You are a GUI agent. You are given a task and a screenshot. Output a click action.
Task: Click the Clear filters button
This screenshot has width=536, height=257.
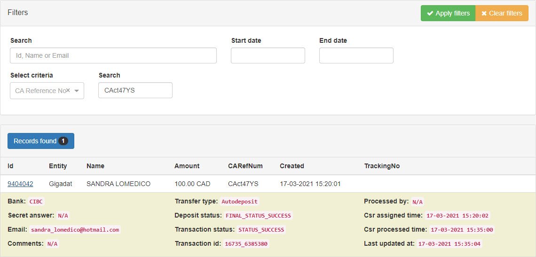[x=502, y=13]
